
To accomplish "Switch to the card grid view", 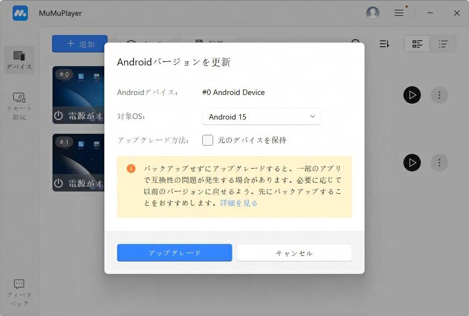I will pos(417,44).
